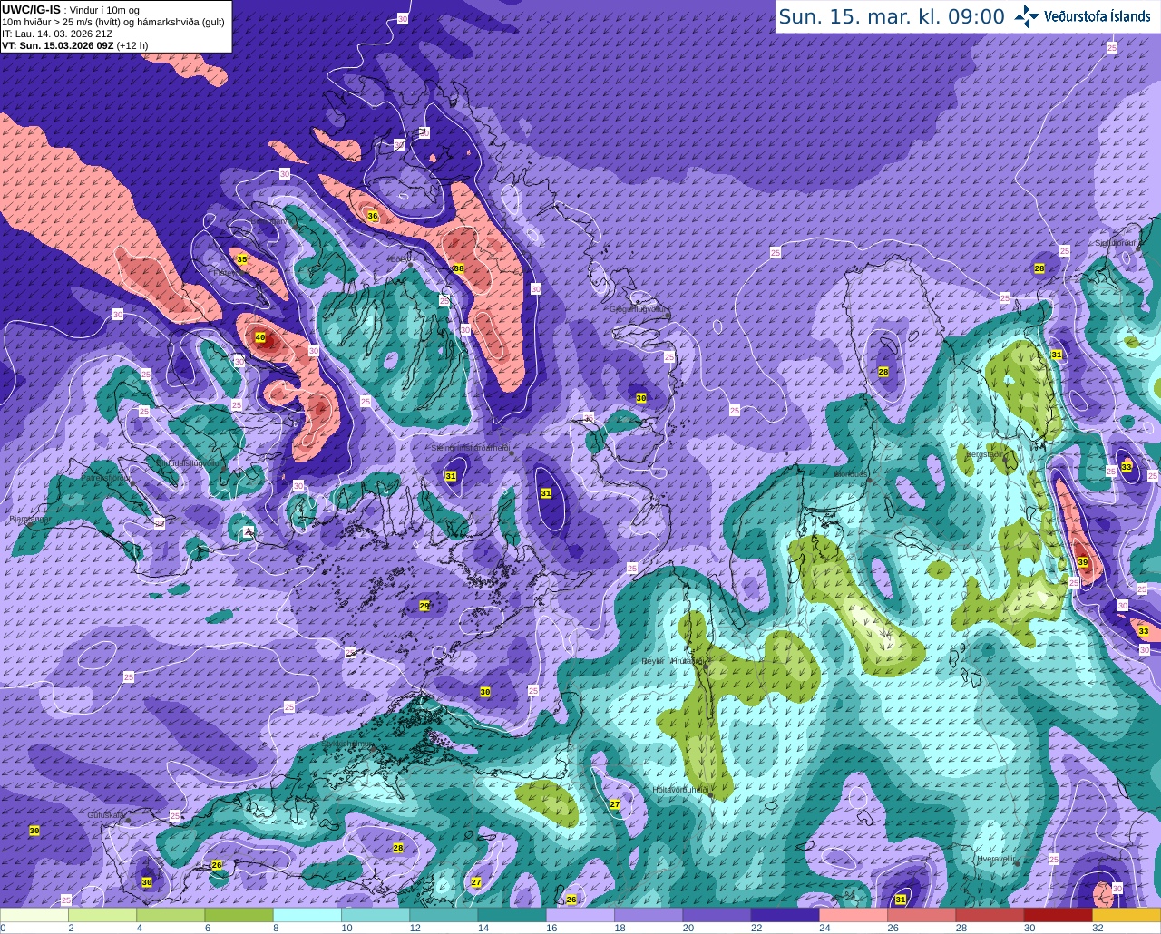Click the 22–24 m/s dark indigo legend swatch
Image resolution: width=1161 pixels, height=934 pixels.
785,915
